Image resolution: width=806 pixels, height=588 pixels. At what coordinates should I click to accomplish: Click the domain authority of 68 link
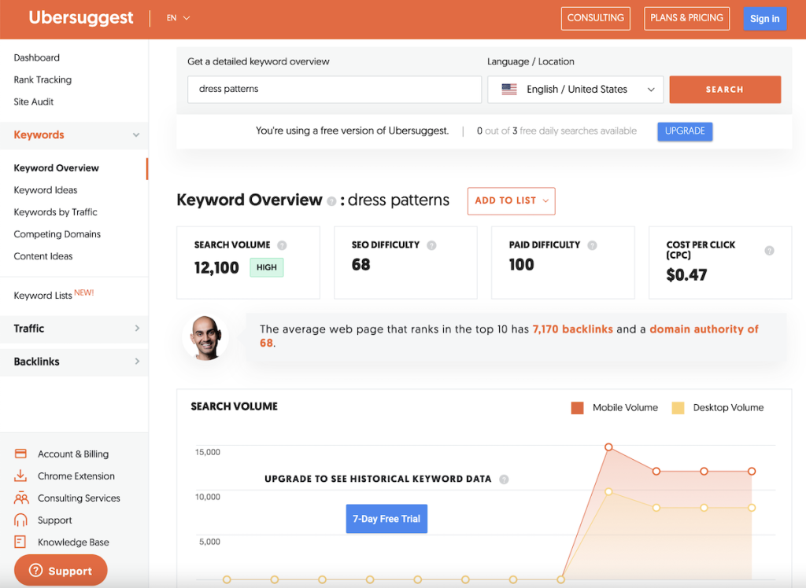[704, 329]
